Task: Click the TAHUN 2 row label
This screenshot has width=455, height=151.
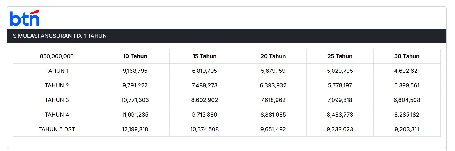Action: click(57, 85)
